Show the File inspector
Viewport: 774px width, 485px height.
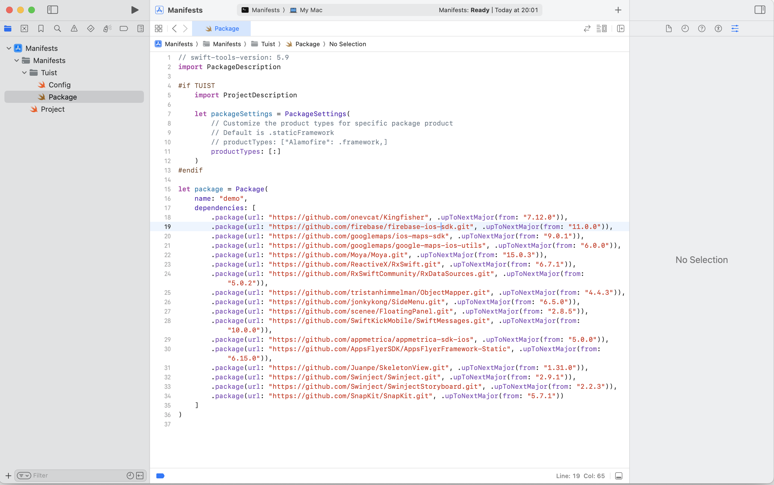[669, 28]
